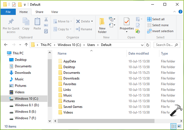Screen dimensions: 184x130
Task: Click the Cut scissors icon
Action: [46, 19]
